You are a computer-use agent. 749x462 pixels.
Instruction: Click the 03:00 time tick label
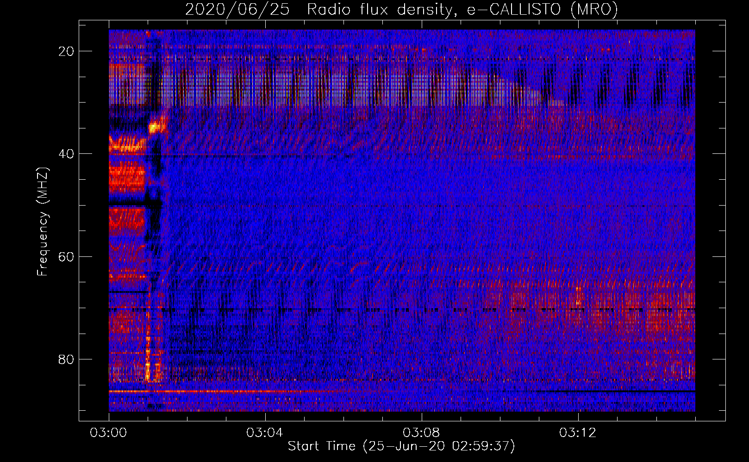[x=109, y=433]
